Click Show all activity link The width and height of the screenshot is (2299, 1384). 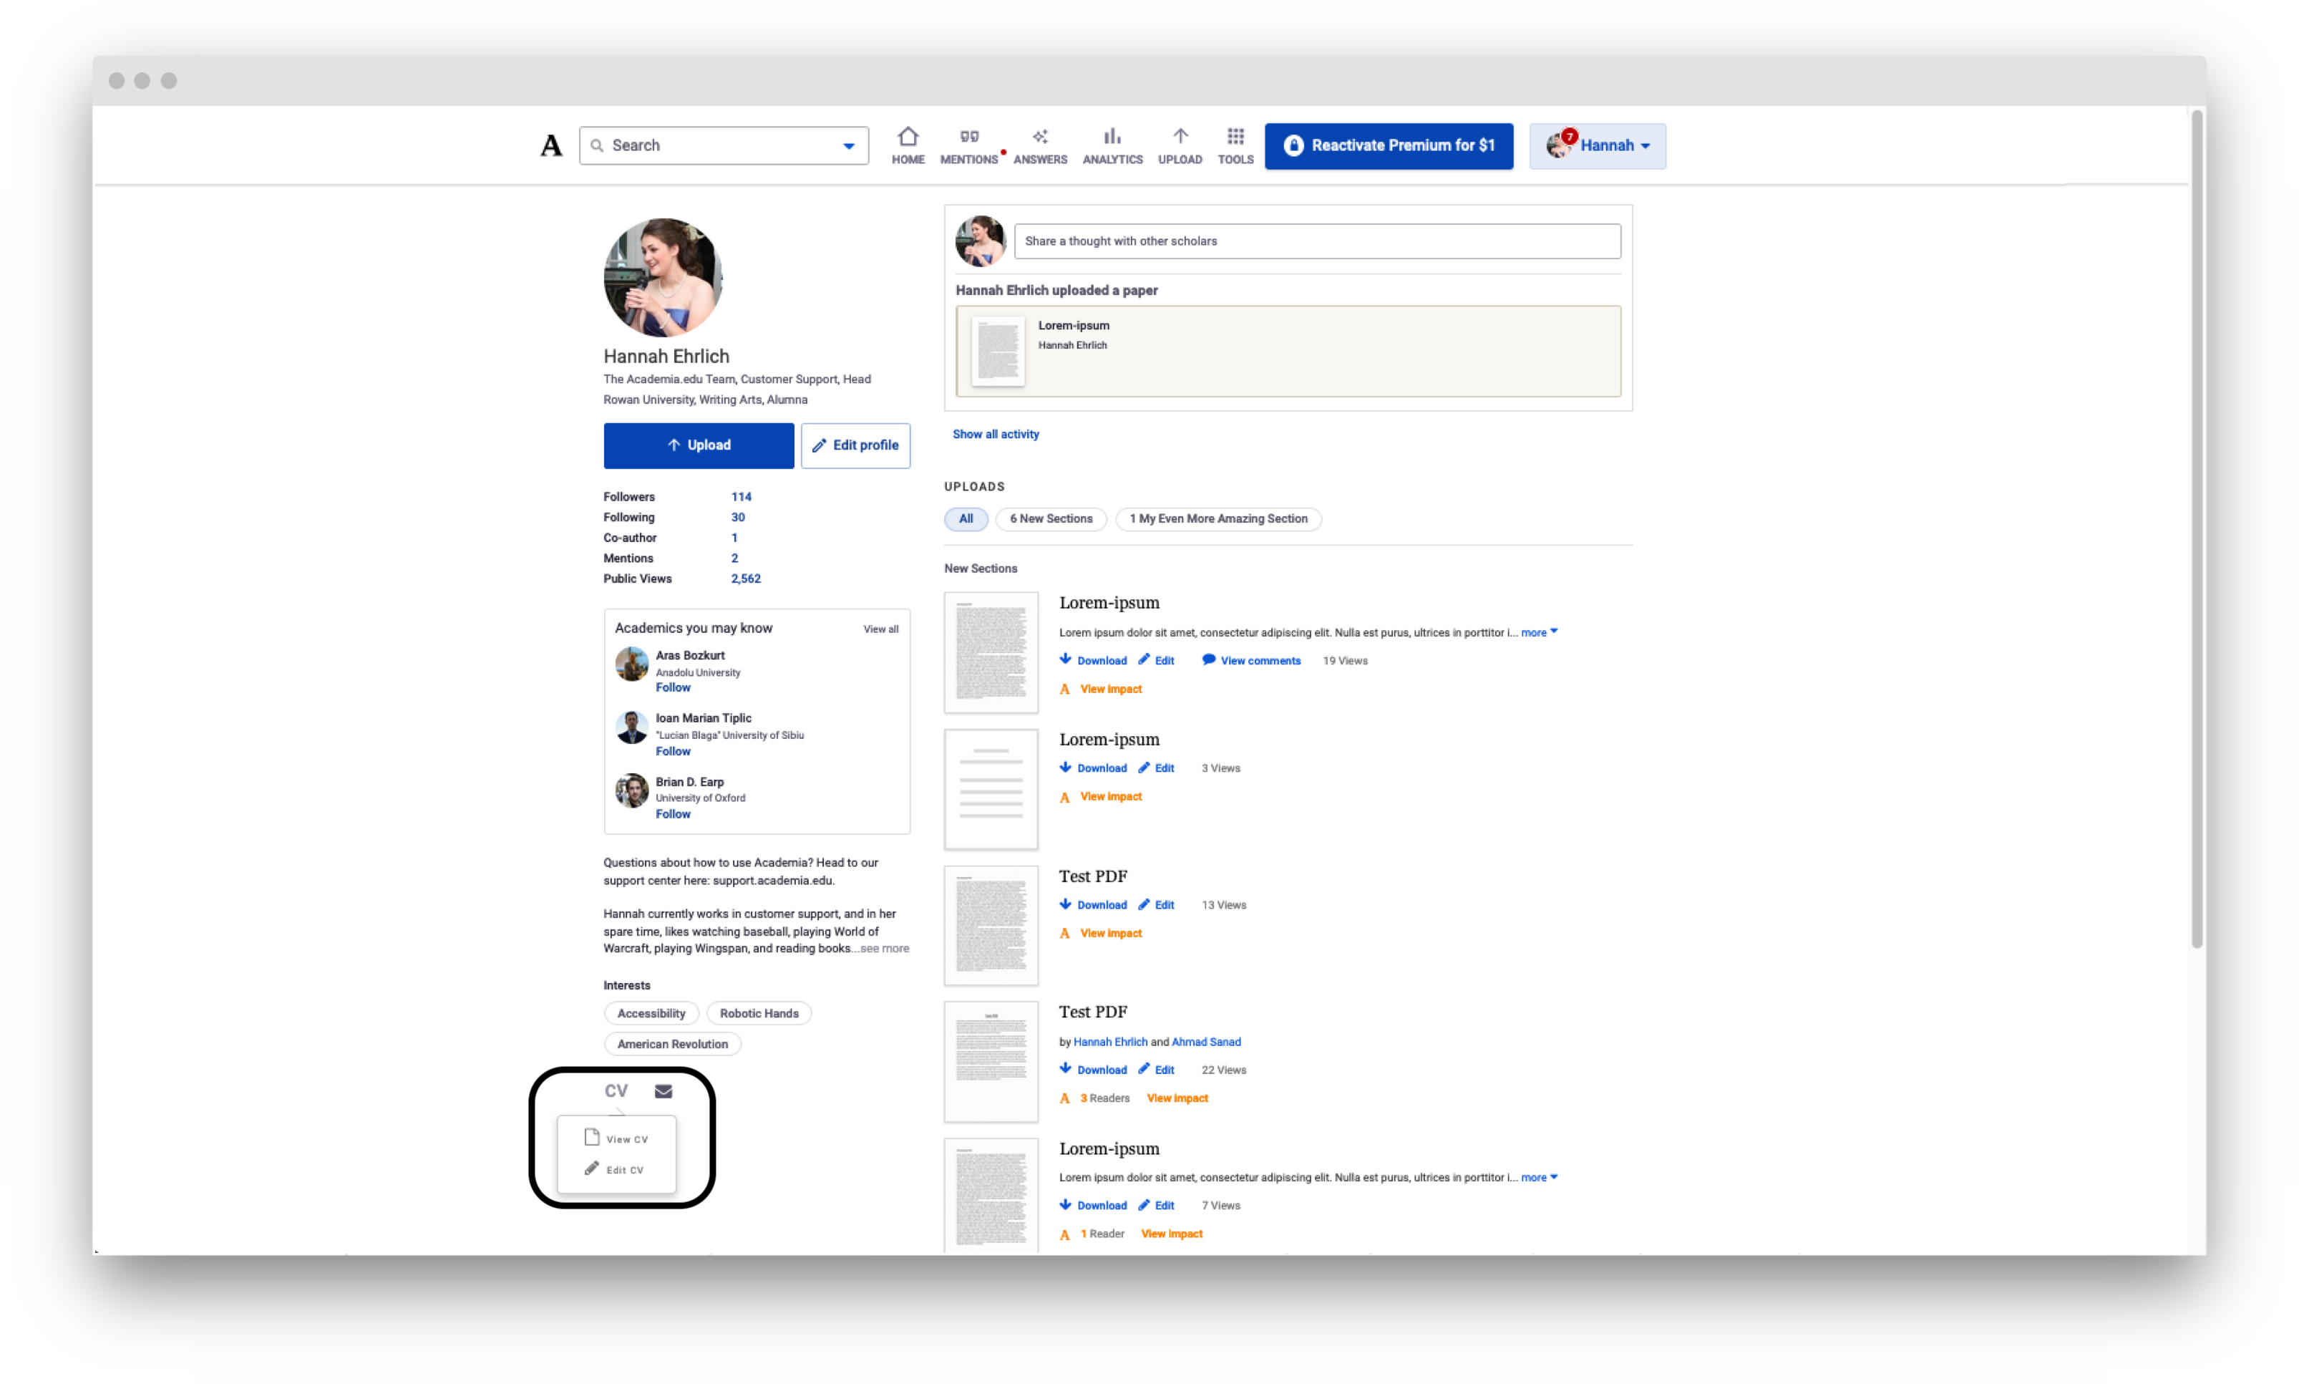click(x=995, y=434)
